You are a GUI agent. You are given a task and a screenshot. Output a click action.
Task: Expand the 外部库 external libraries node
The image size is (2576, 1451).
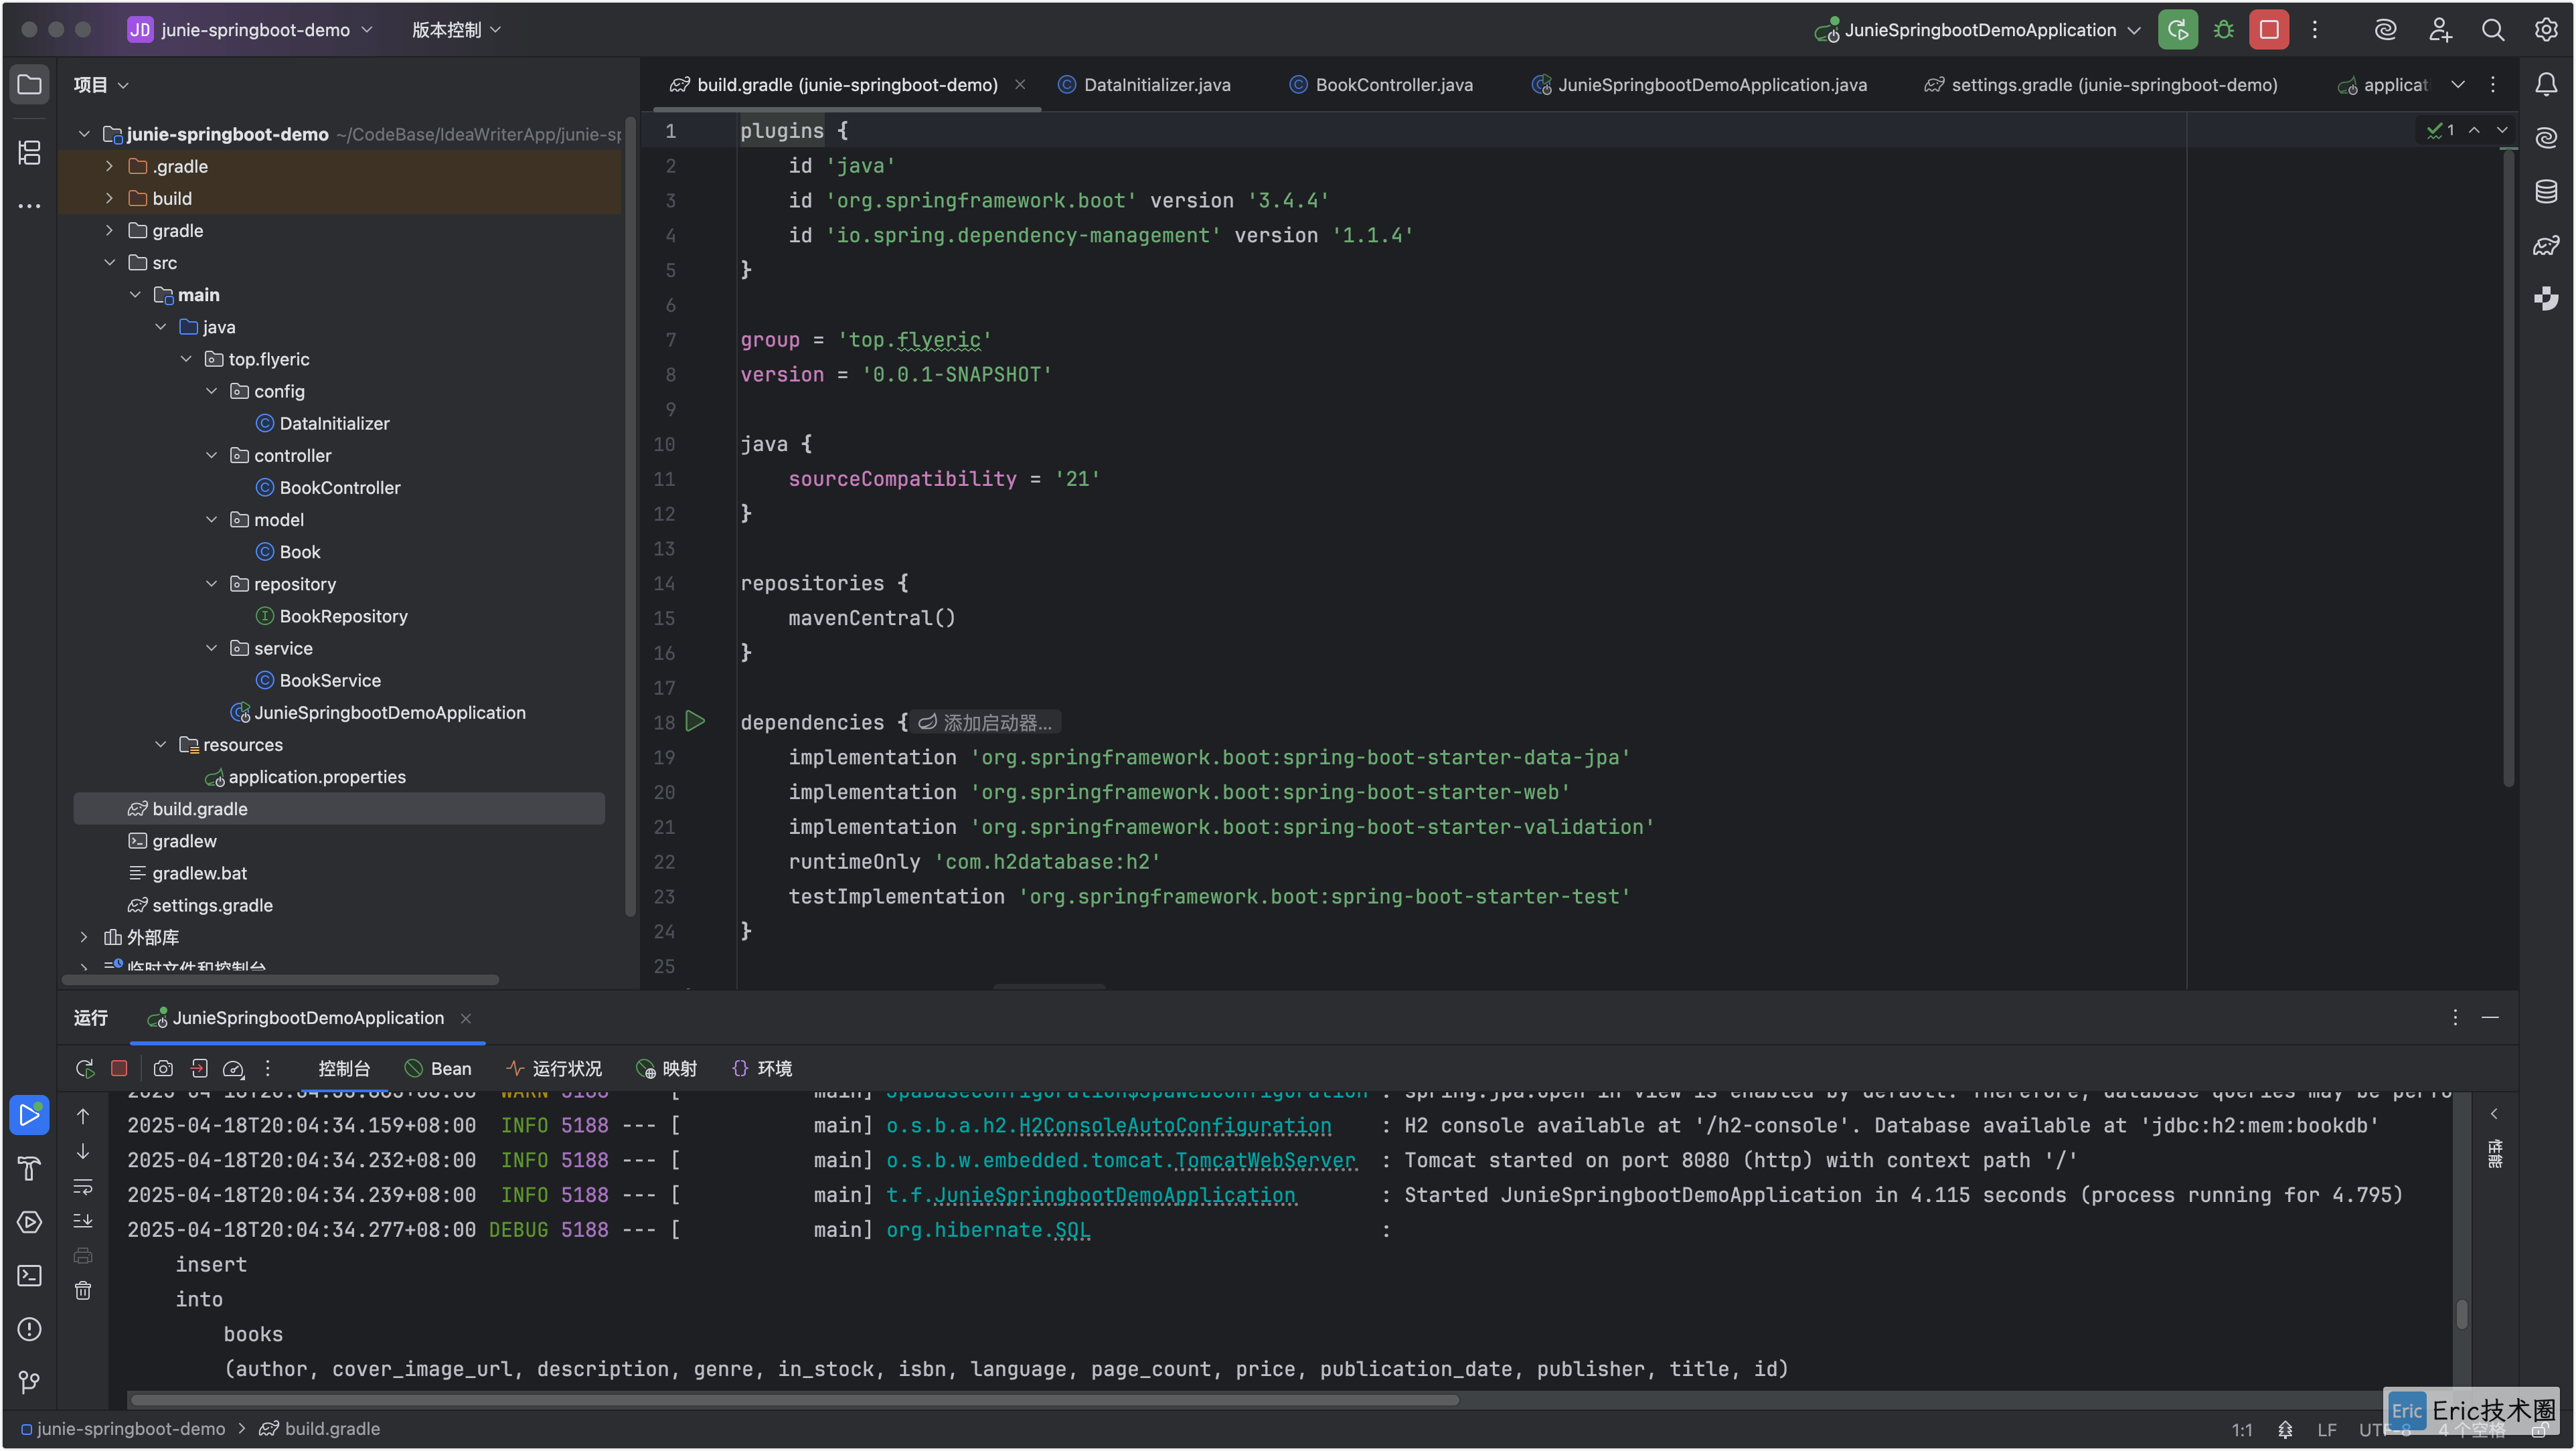[x=84, y=937]
